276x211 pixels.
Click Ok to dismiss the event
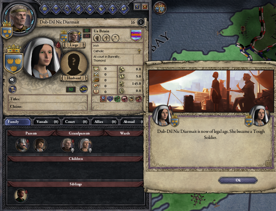(238, 180)
